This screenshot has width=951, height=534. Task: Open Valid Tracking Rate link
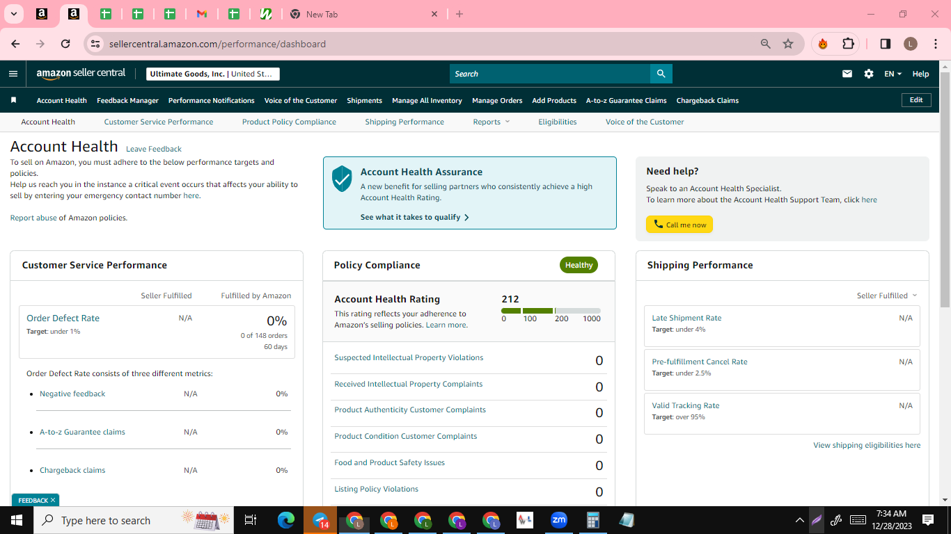686,405
